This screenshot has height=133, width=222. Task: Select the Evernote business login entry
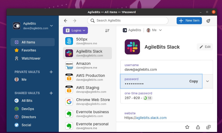87,114
